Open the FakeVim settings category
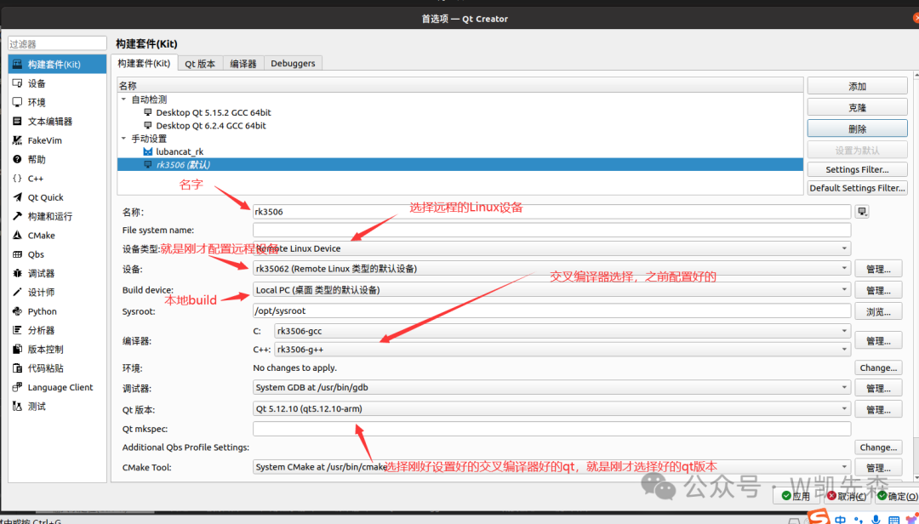Viewport: 919px width, 524px height. pyautogui.click(x=44, y=140)
